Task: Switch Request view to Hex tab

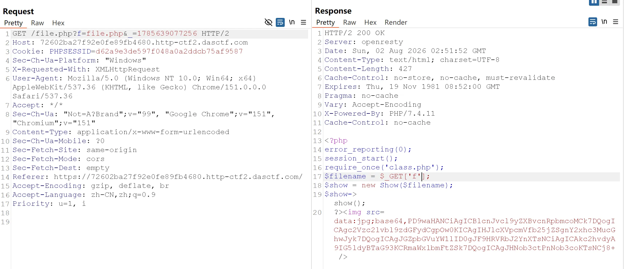Action: [x=58, y=23]
